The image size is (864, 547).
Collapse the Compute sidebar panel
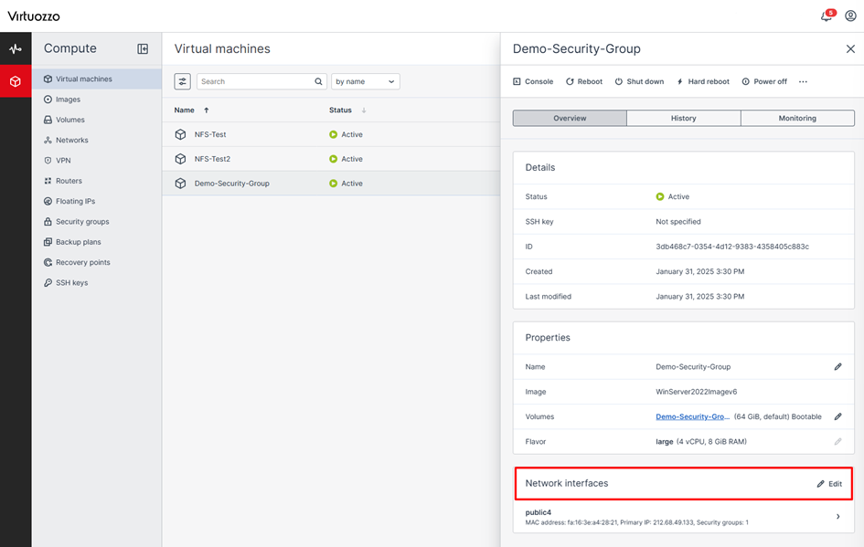pyautogui.click(x=143, y=49)
